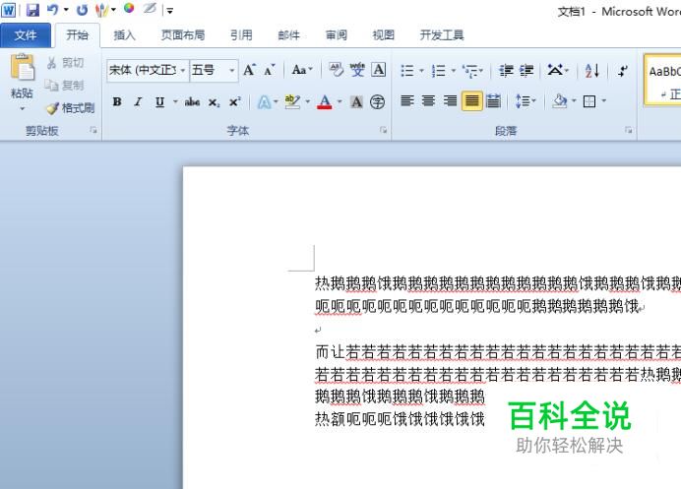This screenshot has width=681, height=489.
Task: Click the Cut (剪切) scissors button
Action: pyautogui.click(x=65, y=63)
